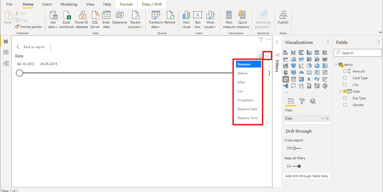The image size is (383, 192).
Task: Select the Slicer visualization icon
Action: pos(286,79)
